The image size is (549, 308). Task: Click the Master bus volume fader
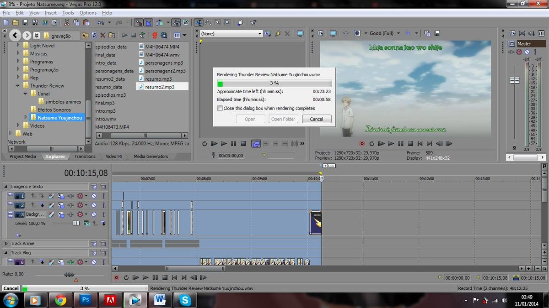coord(515,80)
